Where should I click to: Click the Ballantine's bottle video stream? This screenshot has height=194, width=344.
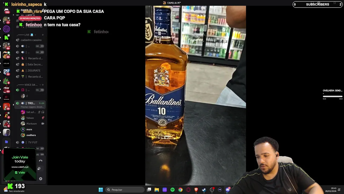(x=195, y=95)
